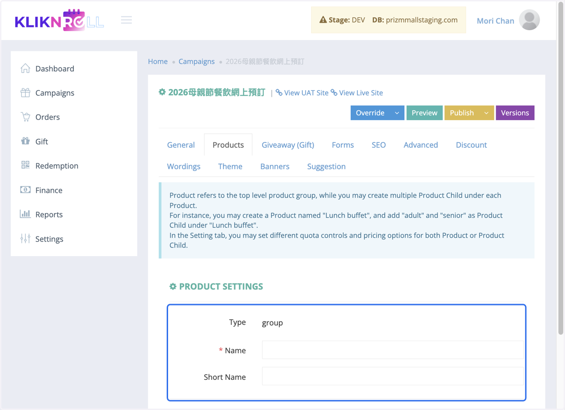This screenshot has width=565, height=410.
Task: Select the Products tab
Action: point(228,145)
